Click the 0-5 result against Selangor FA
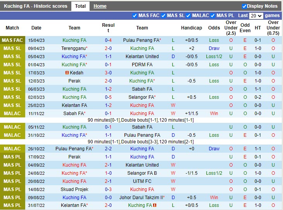 (108, 97)
